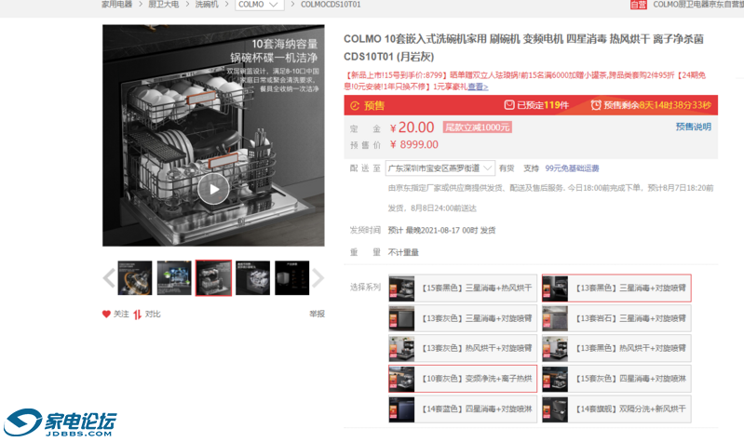Show next thumbnails with right arrow
The image size is (744, 442).
pyautogui.click(x=318, y=277)
